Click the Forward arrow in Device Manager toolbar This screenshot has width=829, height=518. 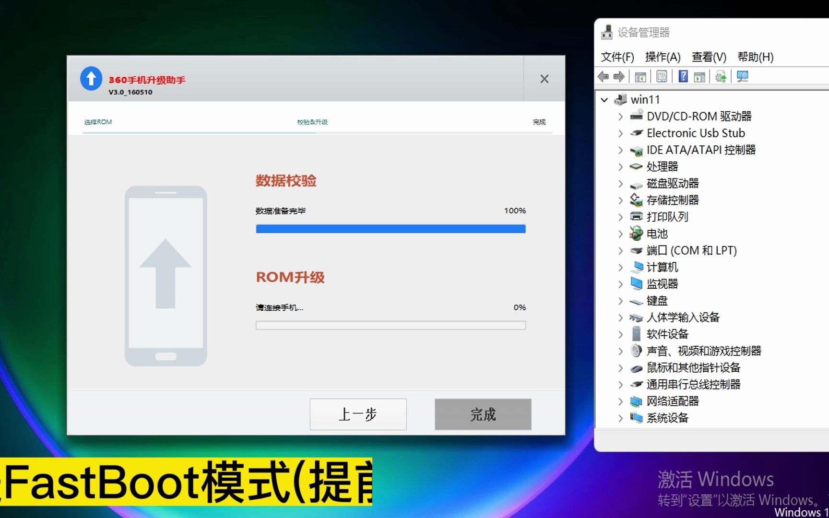tap(619, 77)
